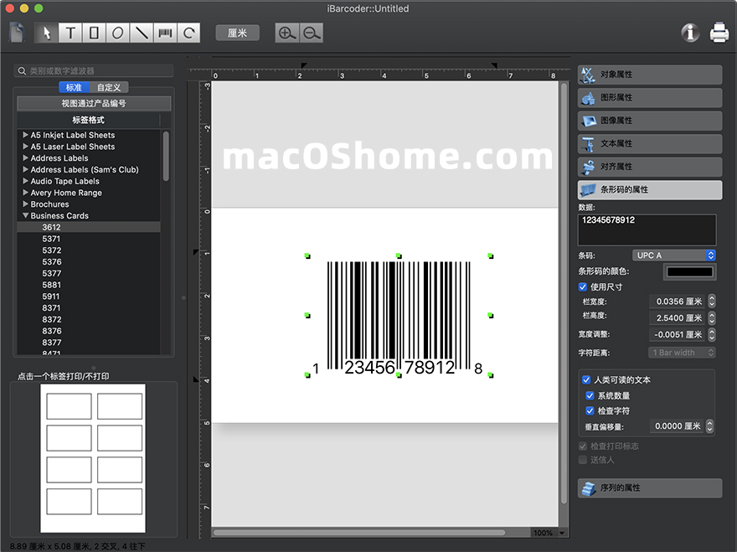This screenshot has width=737, height=552.
Task: Toggle 检查打印标志 checkbox
Action: (x=583, y=446)
